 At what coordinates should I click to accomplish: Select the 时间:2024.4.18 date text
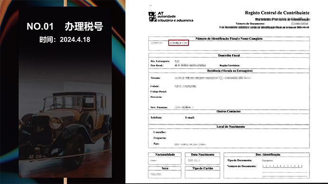pyautogui.click(x=65, y=40)
